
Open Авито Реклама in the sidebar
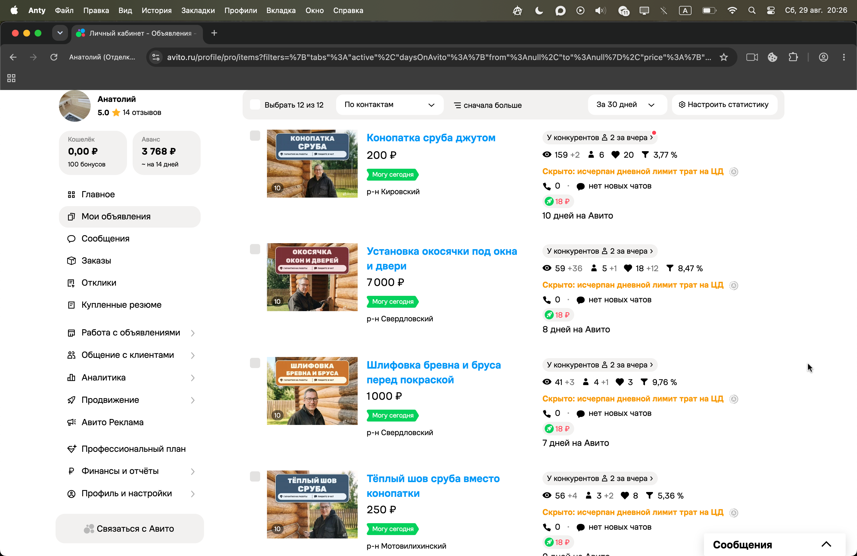[x=130, y=422]
